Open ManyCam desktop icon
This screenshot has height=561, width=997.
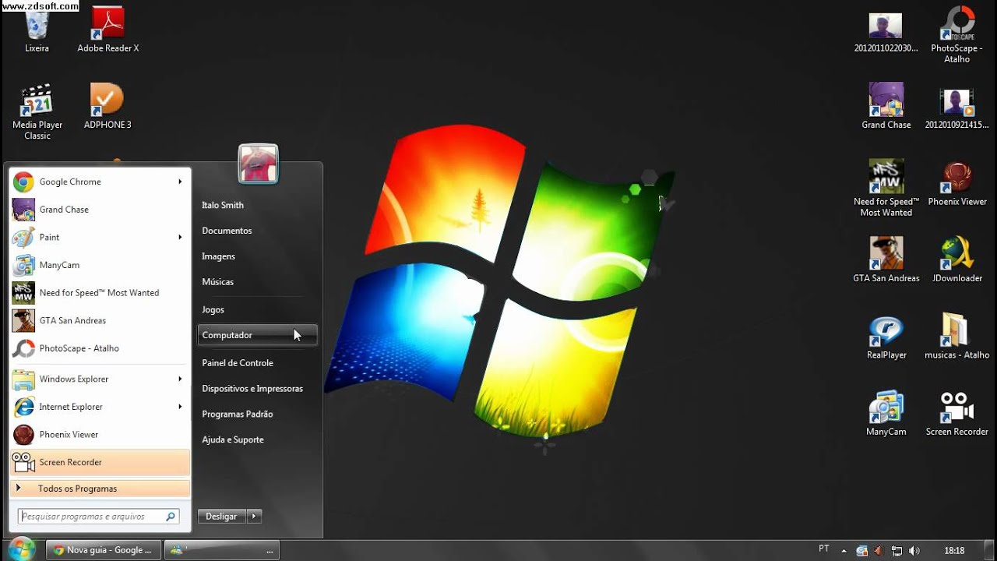point(886,413)
